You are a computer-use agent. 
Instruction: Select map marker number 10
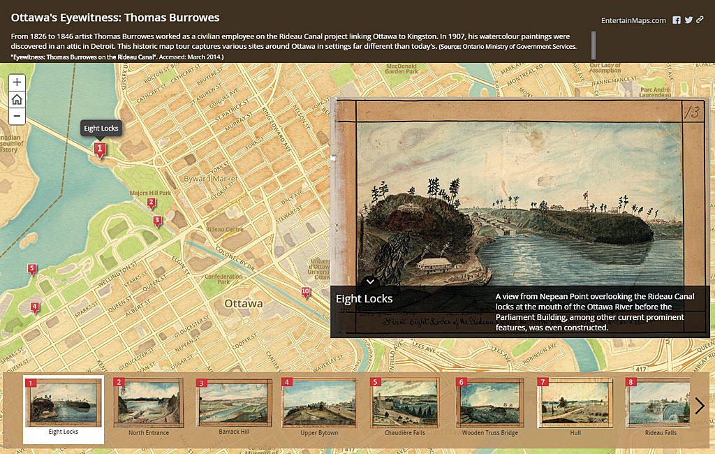point(306,292)
